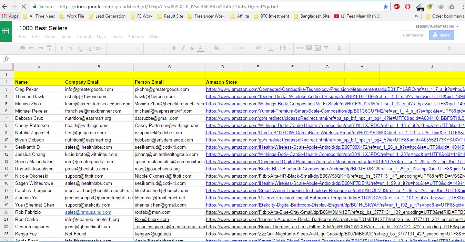
Task: Click the Comments button
Action: pos(413,35)
